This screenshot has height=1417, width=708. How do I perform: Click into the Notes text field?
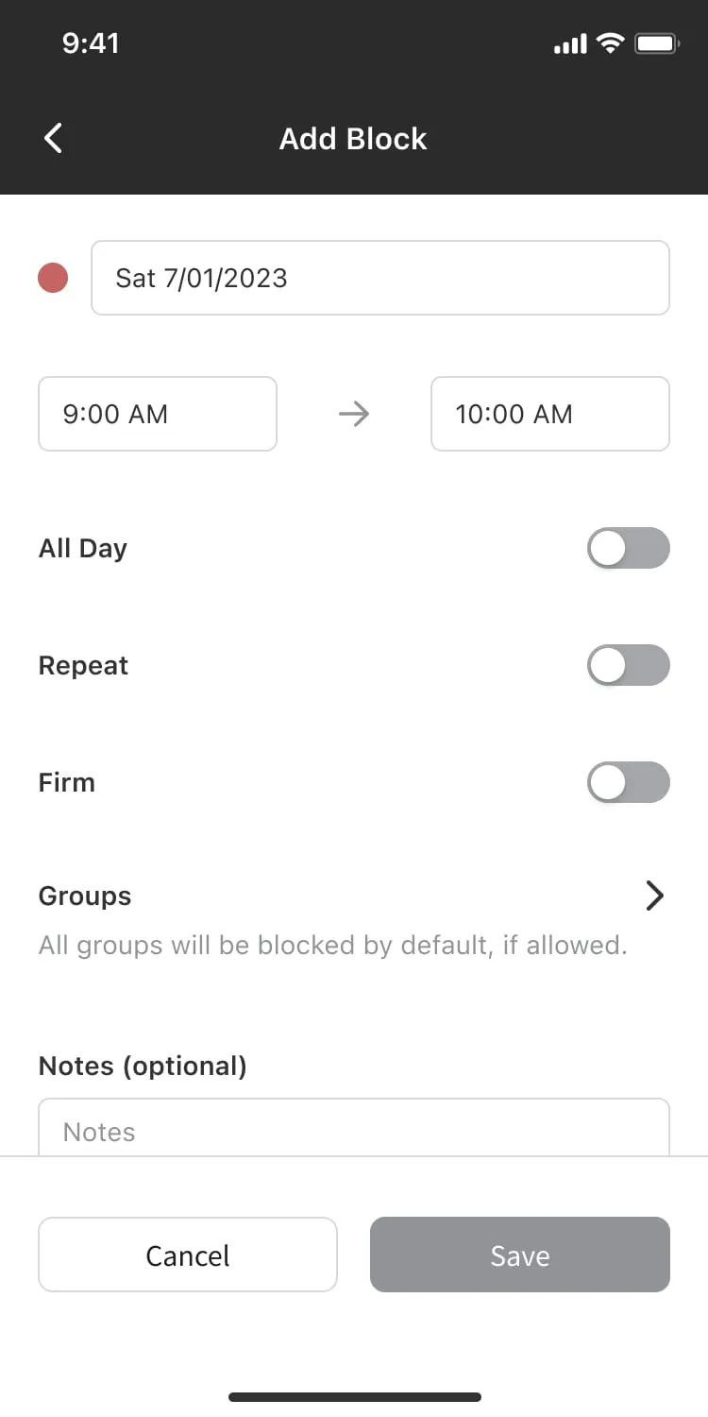coord(353,1130)
